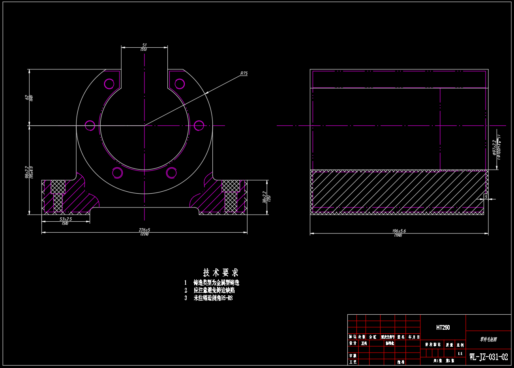
Task: Select technical requirement line 1 text
Action: [216, 283]
